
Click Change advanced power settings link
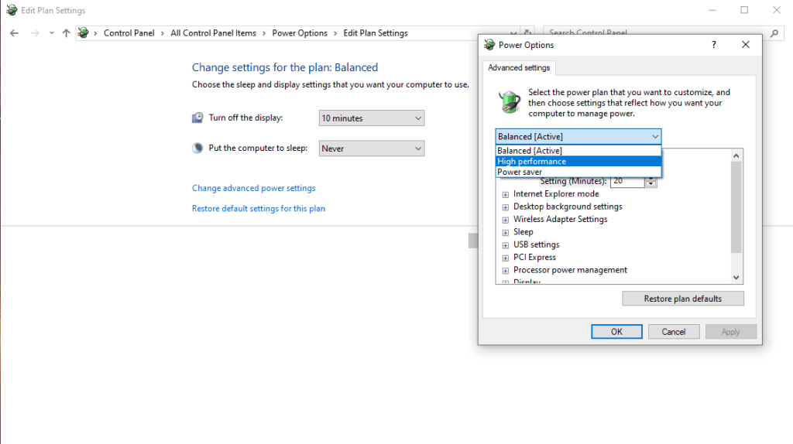(x=253, y=188)
